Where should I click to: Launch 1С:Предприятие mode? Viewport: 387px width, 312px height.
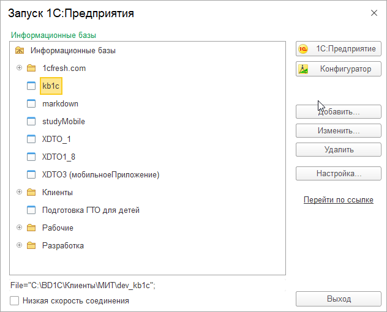pyautogui.click(x=339, y=50)
